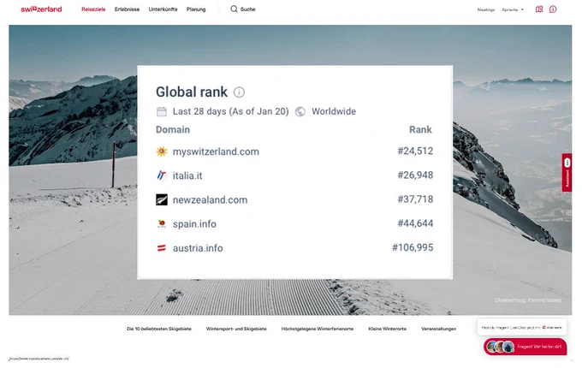The height and width of the screenshot is (368, 582).
Task: Open 'Die 10 beliebtesten Skigebiete' link
Action: click(x=159, y=329)
